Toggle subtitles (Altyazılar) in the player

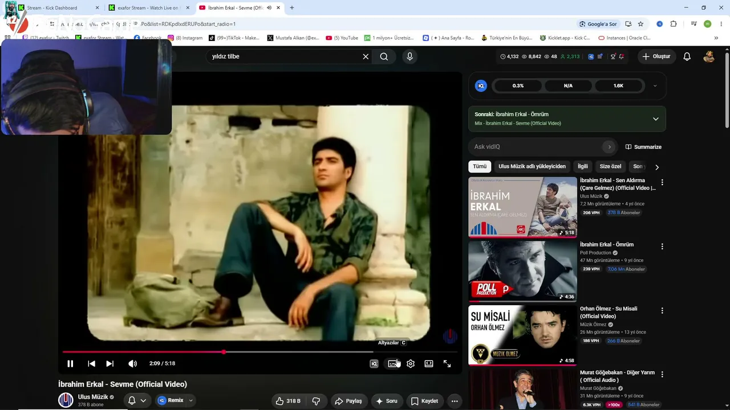coord(393,364)
